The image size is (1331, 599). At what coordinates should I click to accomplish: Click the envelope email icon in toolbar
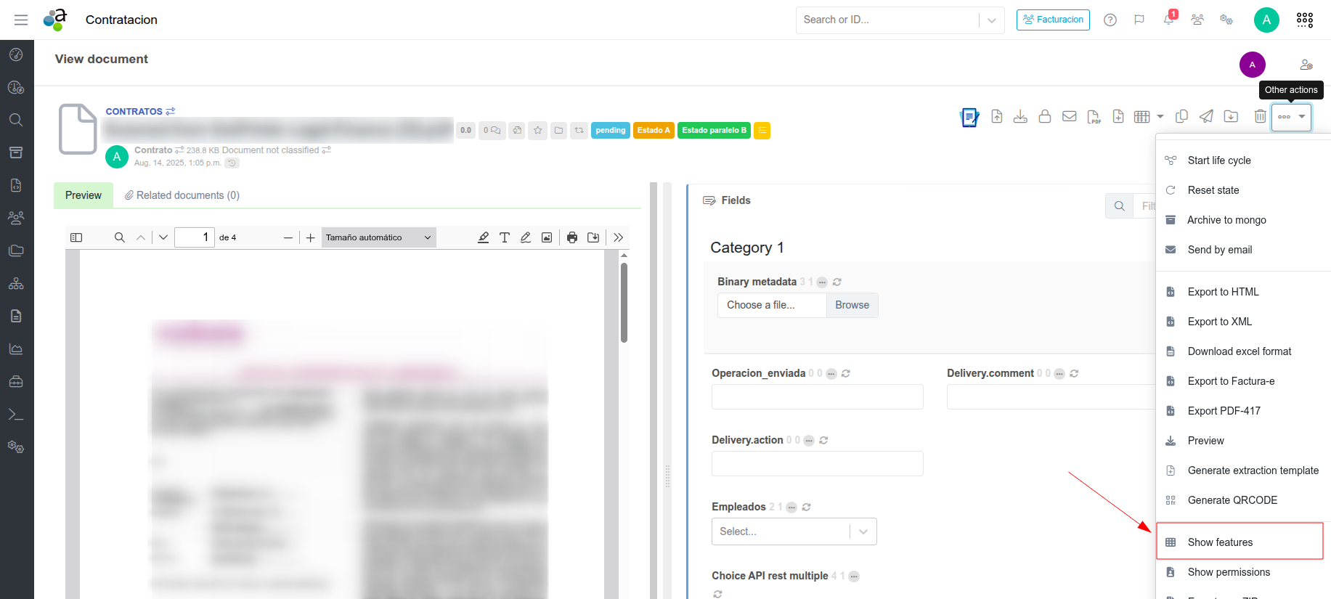tap(1069, 116)
